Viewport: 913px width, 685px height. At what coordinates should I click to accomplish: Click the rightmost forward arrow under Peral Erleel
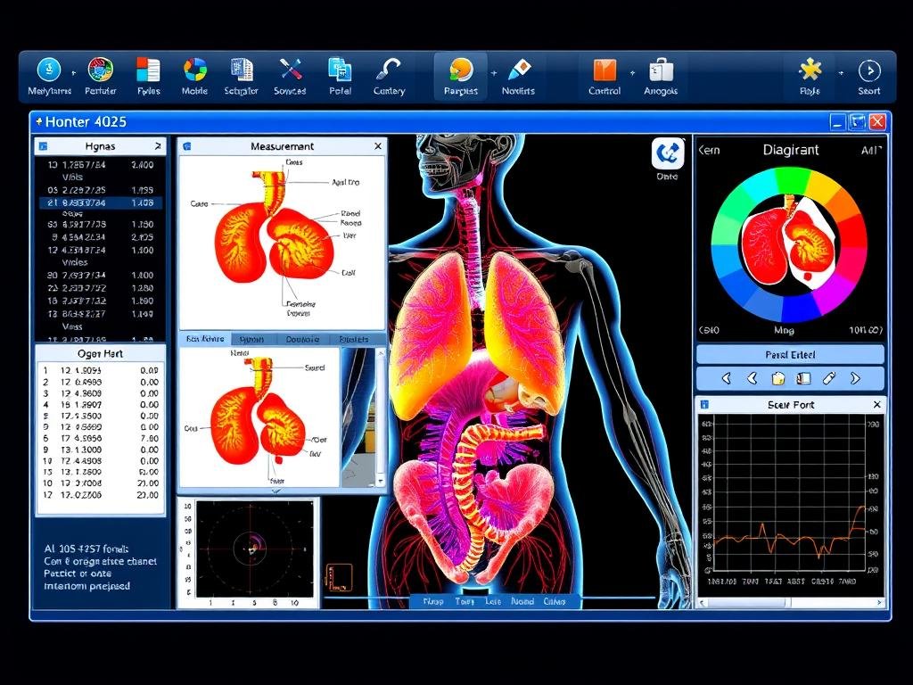855,378
